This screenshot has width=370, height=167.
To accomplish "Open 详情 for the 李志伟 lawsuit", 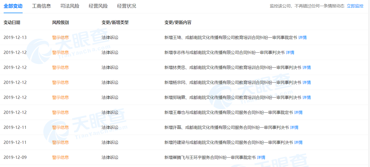I will click(290, 52).
